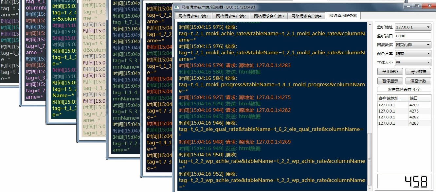Click the app icon in the title bar
The height and width of the screenshot is (192, 436).
coord(176,7)
